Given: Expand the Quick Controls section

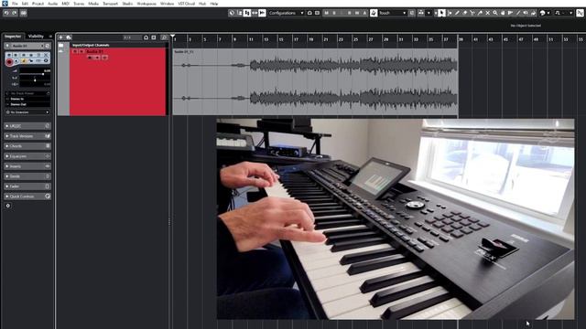Looking at the screenshot, I should click(27, 196).
